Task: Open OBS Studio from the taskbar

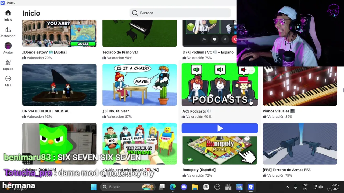Action: (x=217, y=187)
